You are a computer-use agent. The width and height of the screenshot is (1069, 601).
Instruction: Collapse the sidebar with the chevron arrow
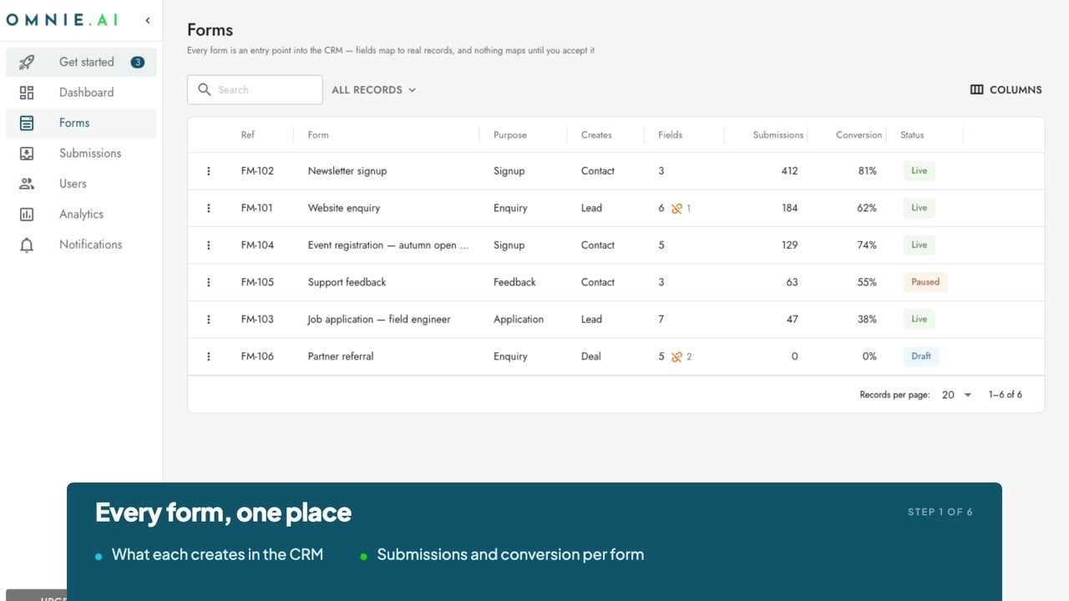[148, 20]
